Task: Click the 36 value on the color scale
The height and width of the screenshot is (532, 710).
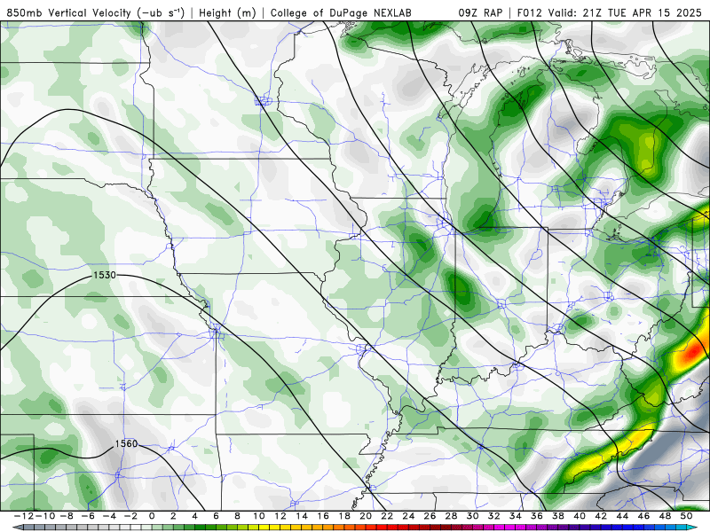Action: coord(537,516)
